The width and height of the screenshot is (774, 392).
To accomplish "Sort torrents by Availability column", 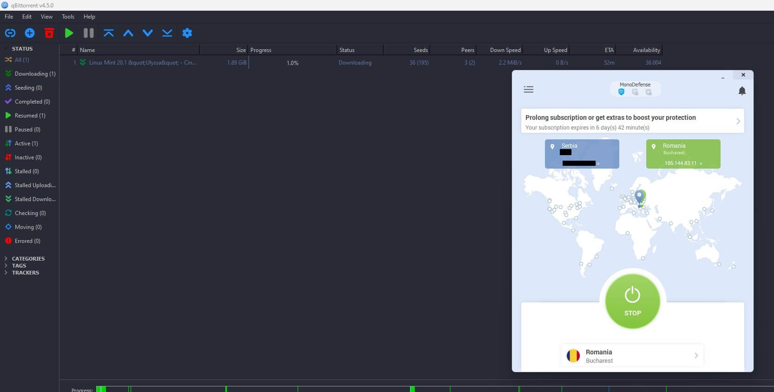I will pos(639,50).
